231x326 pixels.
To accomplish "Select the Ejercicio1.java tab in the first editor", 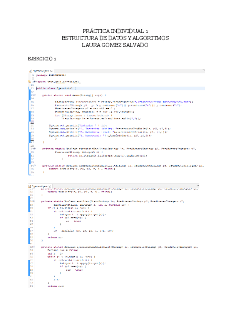I will point(40,71).
